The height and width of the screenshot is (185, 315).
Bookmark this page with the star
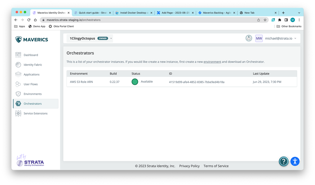click(265, 20)
